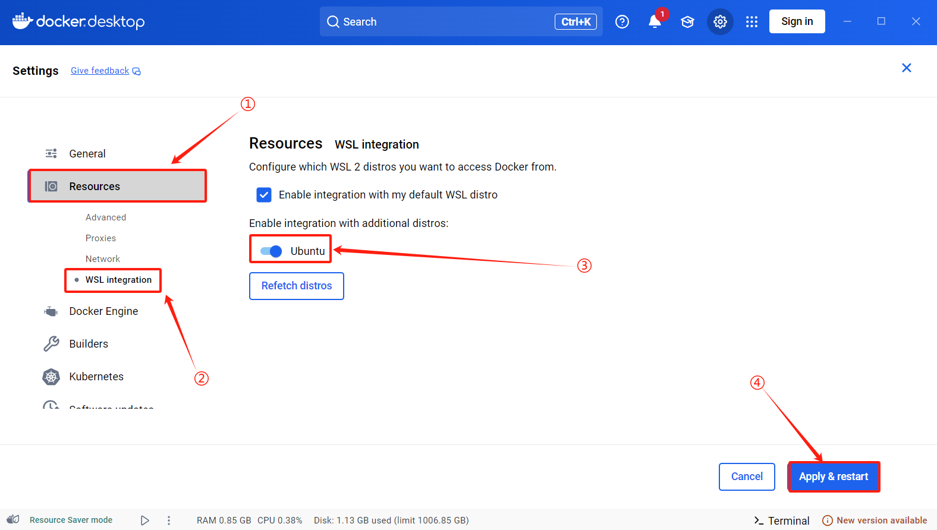Click the Disk 1.13 GB used status entry

click(391, 520)
